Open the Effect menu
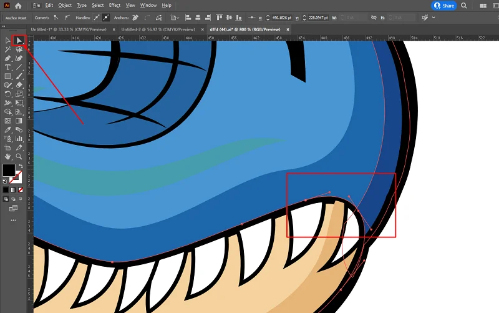 115,6
